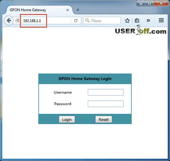Image resolution: width=170 pixels, height=161 pixels.
Task: Click the GPON Home Gateway Login header
Action: (85, 79)
